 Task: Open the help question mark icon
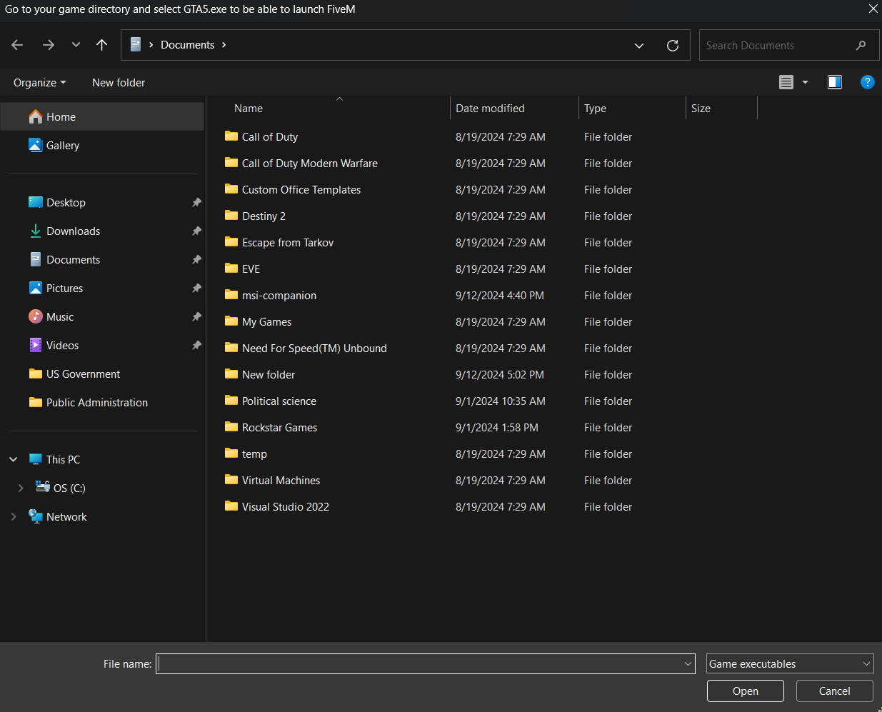(867, 82)
